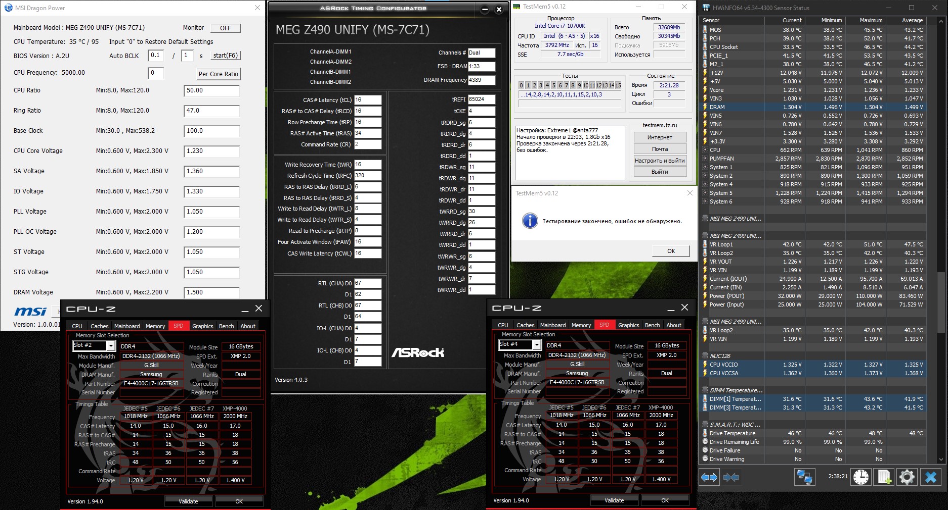Click the Ring Ratio input field

(x=211, y=111)
